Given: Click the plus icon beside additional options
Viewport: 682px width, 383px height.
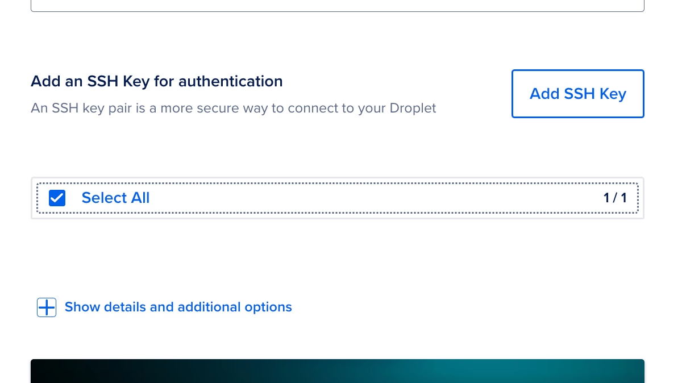Looking at the screenshot, I should point(46,307).
